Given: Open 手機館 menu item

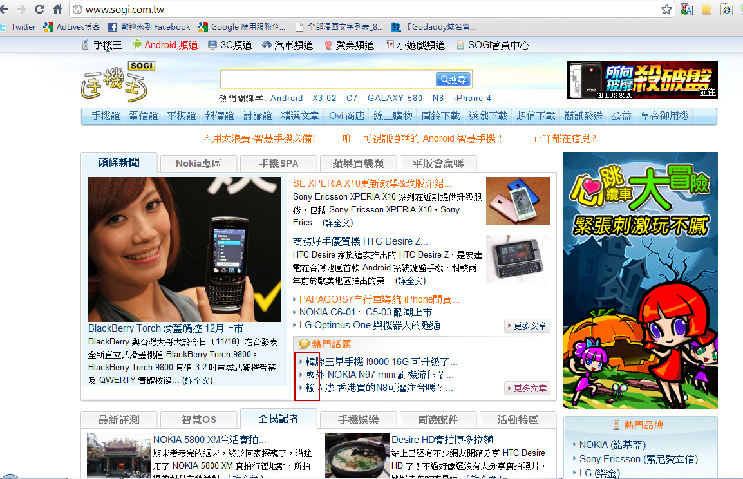Looking at the screenshot, I should (105, 116).
